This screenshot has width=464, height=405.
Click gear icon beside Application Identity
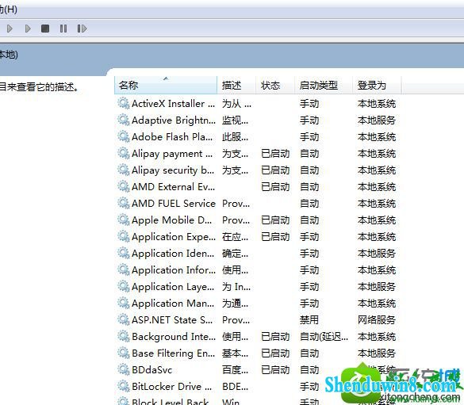point(124,253)
